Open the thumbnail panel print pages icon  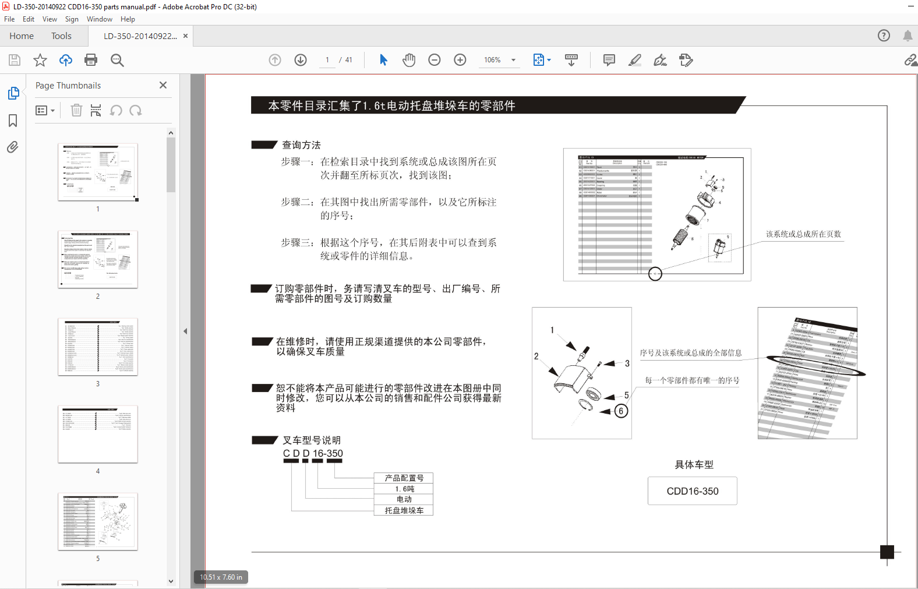(x=96, y=110)
